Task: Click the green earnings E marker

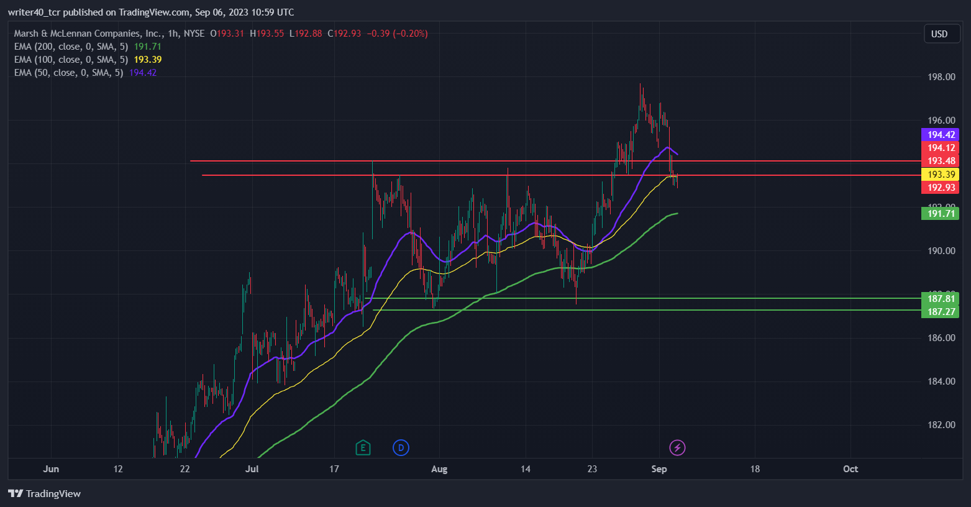Action: point(363,447)
